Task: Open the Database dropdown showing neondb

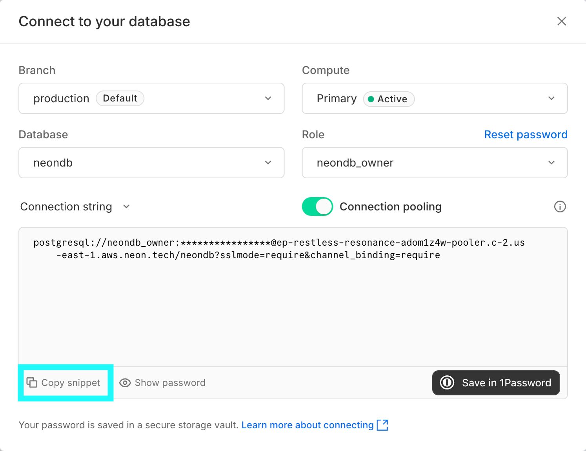Action: click(151, 163)
